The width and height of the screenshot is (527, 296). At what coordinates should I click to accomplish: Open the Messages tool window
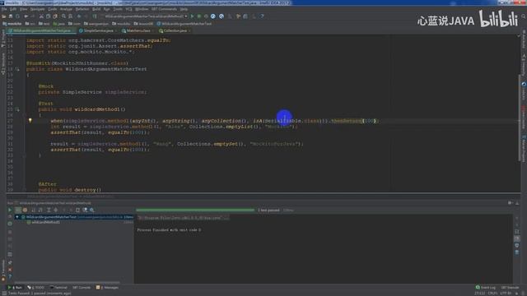108,288
